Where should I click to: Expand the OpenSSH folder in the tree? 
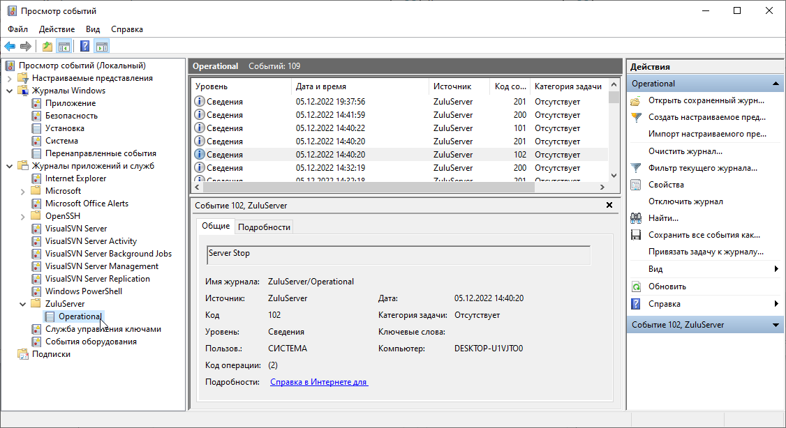pos(23,216)
